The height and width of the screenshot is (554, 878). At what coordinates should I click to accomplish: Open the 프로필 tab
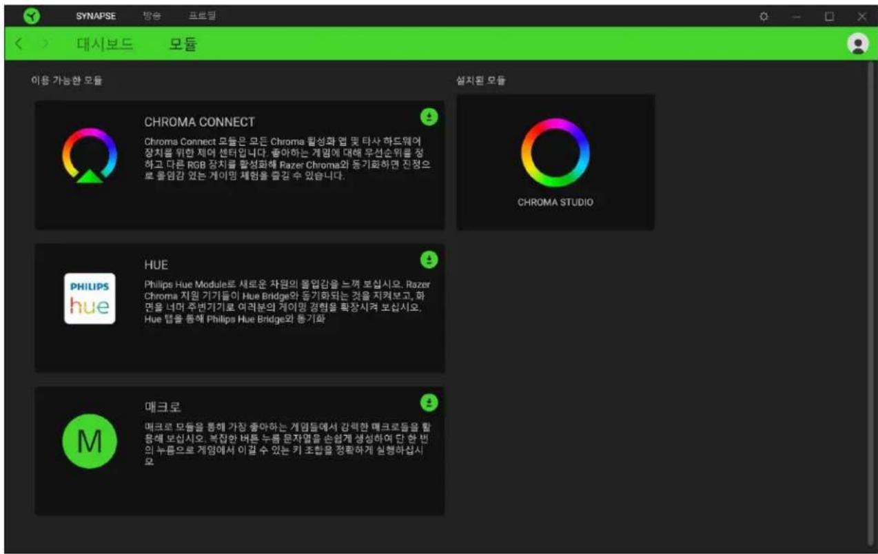[x=202, y=15]
